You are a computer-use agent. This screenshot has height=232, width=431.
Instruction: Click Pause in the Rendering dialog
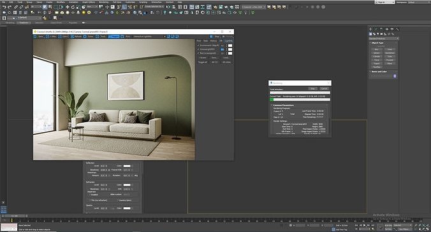tap(313, 88)
